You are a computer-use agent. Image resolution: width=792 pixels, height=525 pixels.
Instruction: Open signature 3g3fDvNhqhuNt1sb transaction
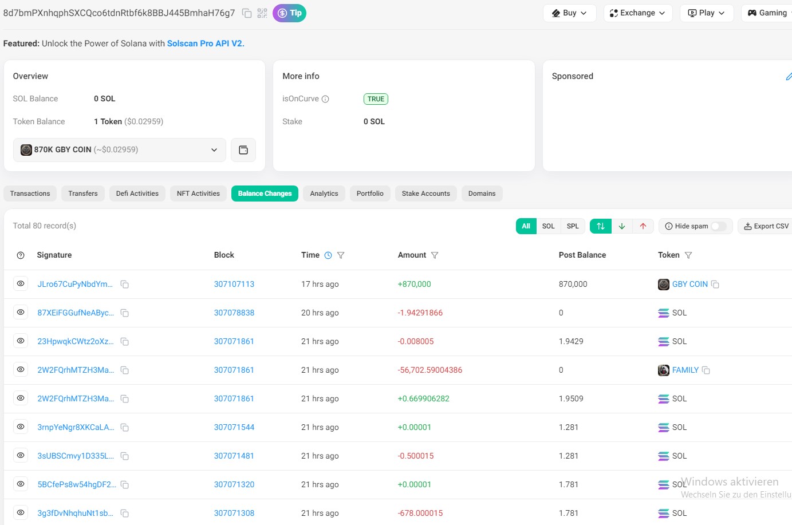[x=75, y=513]
